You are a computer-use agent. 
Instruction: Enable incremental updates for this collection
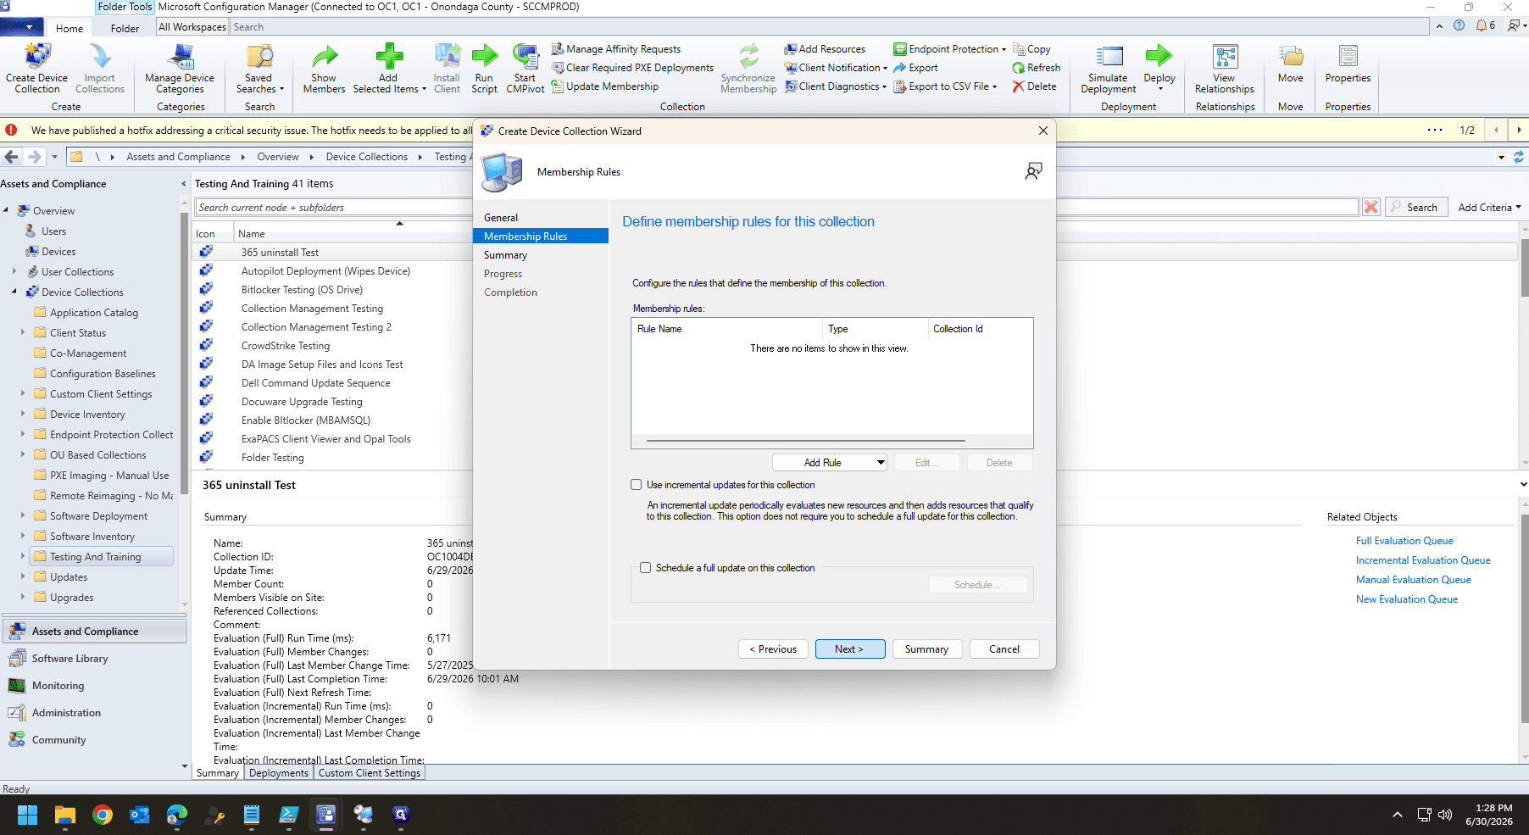coord(636,485)
